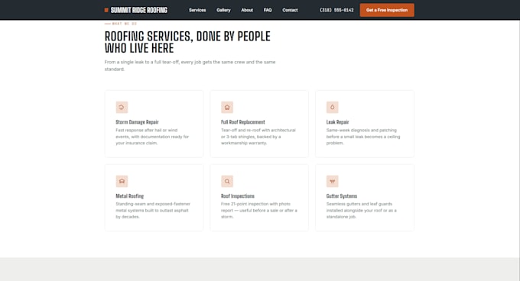Click the Gutter Systems card heading

tap(342, 196)
